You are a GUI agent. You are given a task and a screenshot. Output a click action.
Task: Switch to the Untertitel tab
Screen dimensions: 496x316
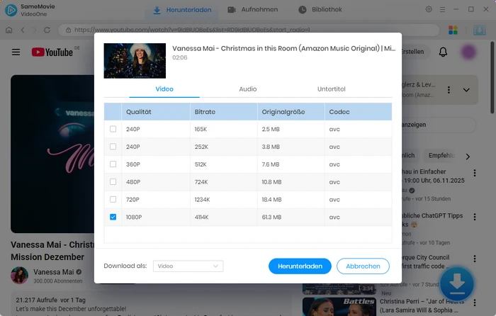(x=331, y=89)
